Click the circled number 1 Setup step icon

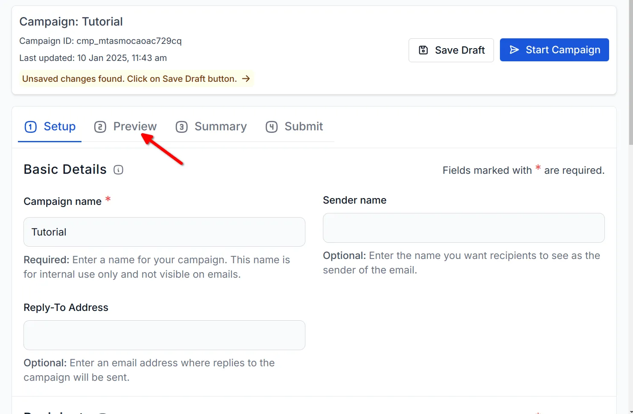coord(30,126)
